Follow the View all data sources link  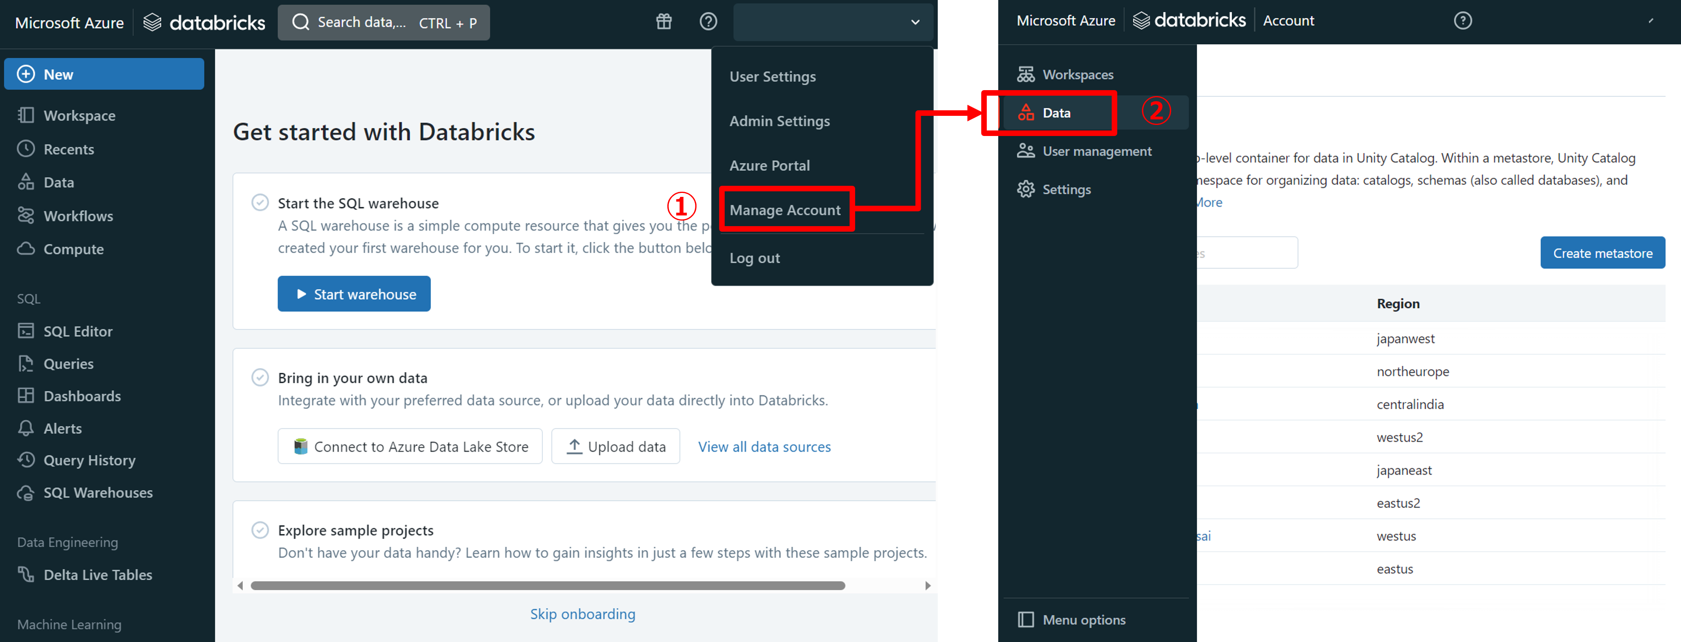[x=764, y=447]
